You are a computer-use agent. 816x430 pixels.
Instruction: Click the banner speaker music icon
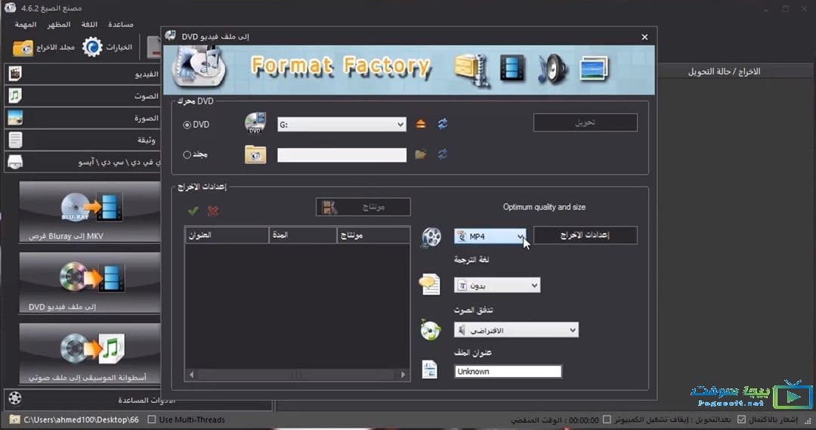552,70
